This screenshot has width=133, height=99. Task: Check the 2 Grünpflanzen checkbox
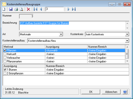point(5,73)
